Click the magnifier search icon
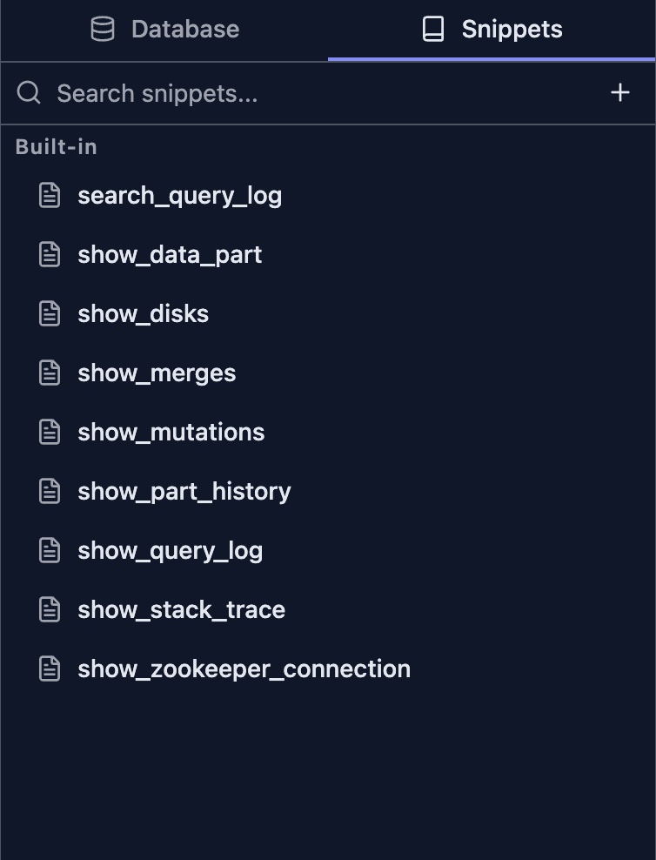The image size is (656, 860). [29, 92]
